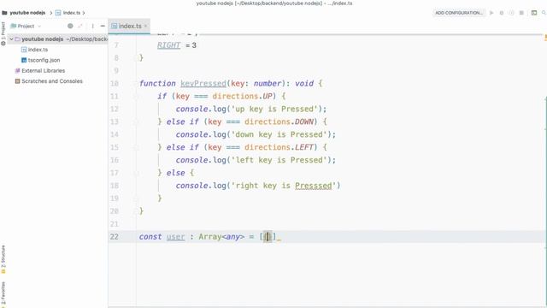This screenshot has width=547, height=308.
Task: Click the Array<any> type annotation
Action: point(221,237)
